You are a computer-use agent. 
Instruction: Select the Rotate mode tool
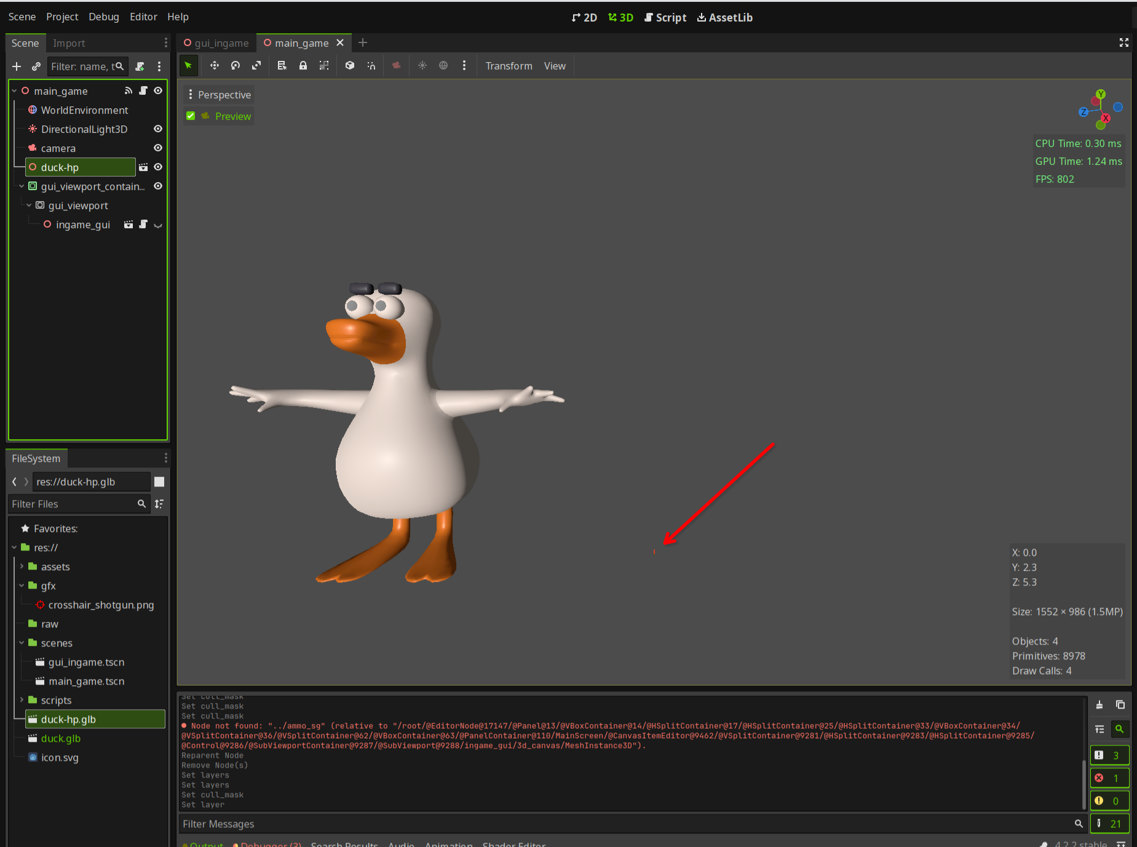click(x=236, y=66)
